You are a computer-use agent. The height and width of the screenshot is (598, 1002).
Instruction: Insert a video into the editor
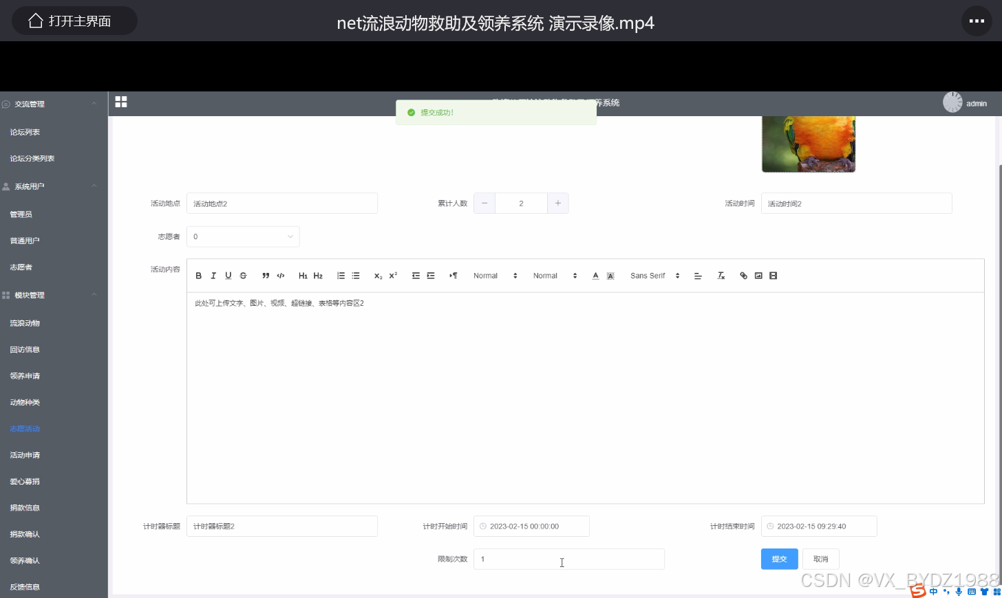point(774,276)
